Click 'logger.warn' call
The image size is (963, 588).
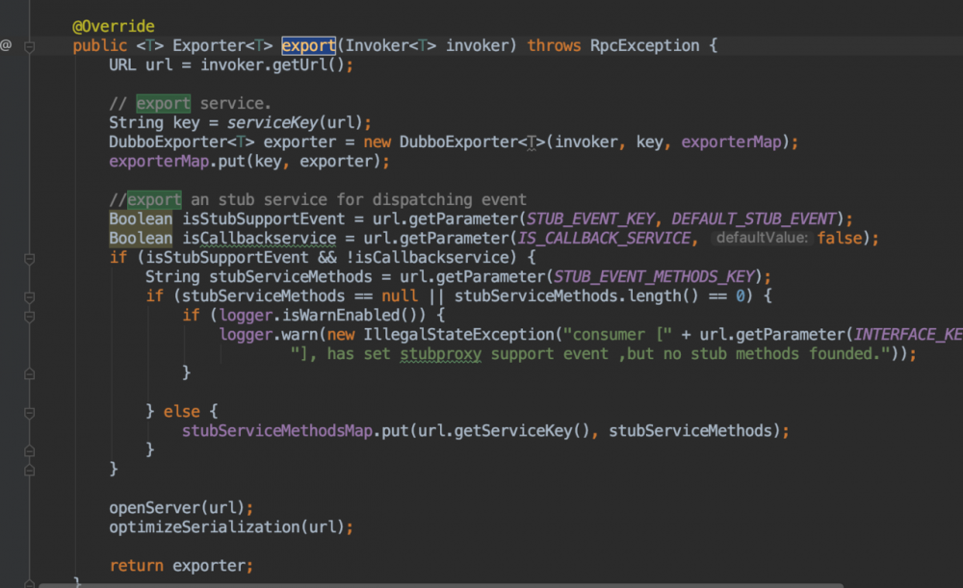pos(269,335)
